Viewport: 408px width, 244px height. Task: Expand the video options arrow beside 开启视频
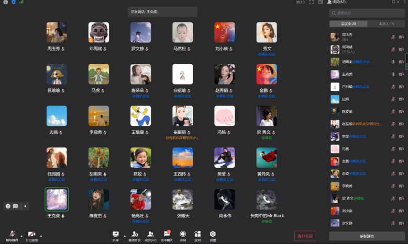41,235
